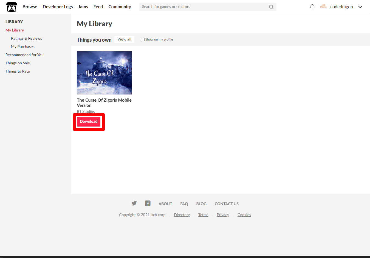Viewport: 370px width, 258px height.
Task: Open My Purchases
Action: pos(23,47)
